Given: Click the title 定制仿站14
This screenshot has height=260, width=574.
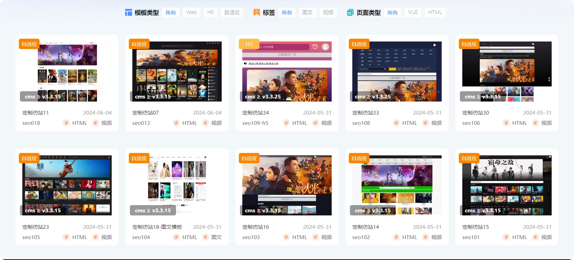Looking at the screenshot, I should coord(366,227).
